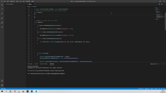Image resolution: width=166 pixels, height=93 pixels.
Task: Open Chrome from the taskbar
Action: 10,91
